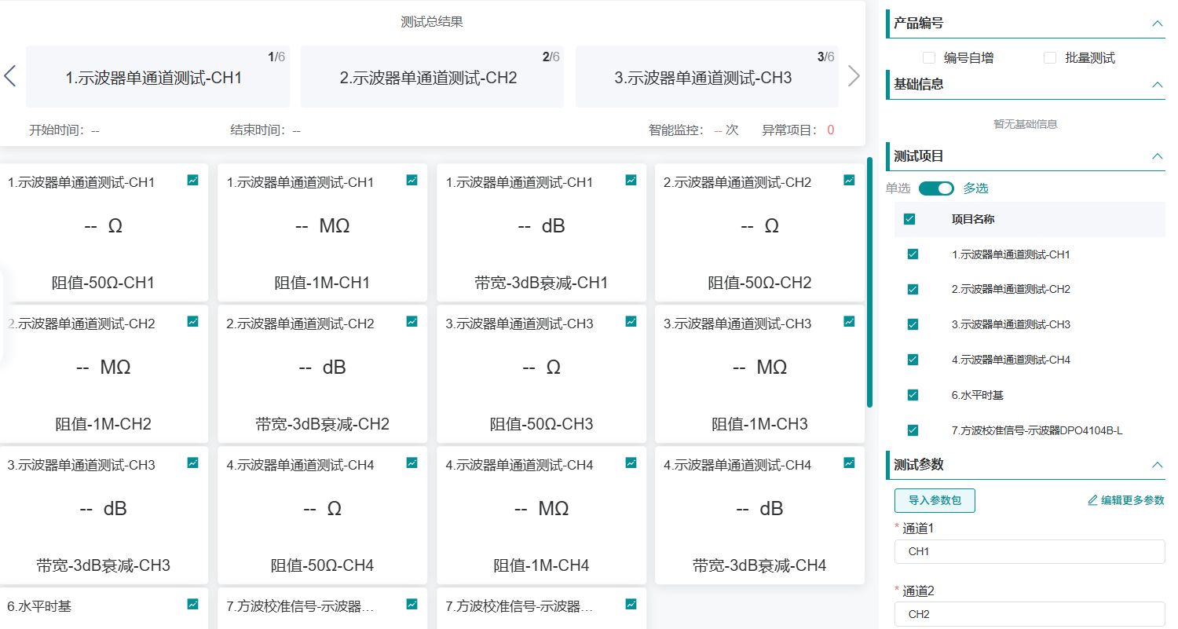Viewport: 1178px width, 629px height.
Task: Select 1.示波器单通道测试-CH1 summary tab
Action: [158, 76]
